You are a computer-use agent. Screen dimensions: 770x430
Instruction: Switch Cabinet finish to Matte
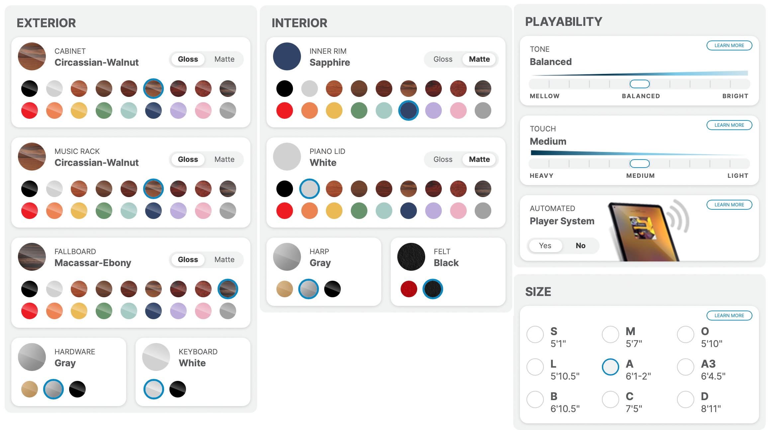(224, 59)
